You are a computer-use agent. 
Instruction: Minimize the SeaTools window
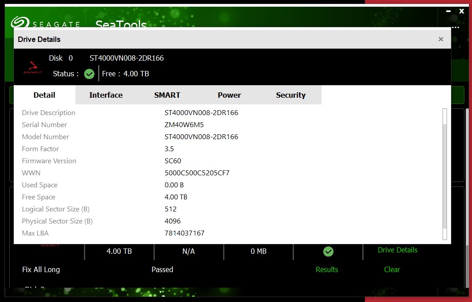448,12
